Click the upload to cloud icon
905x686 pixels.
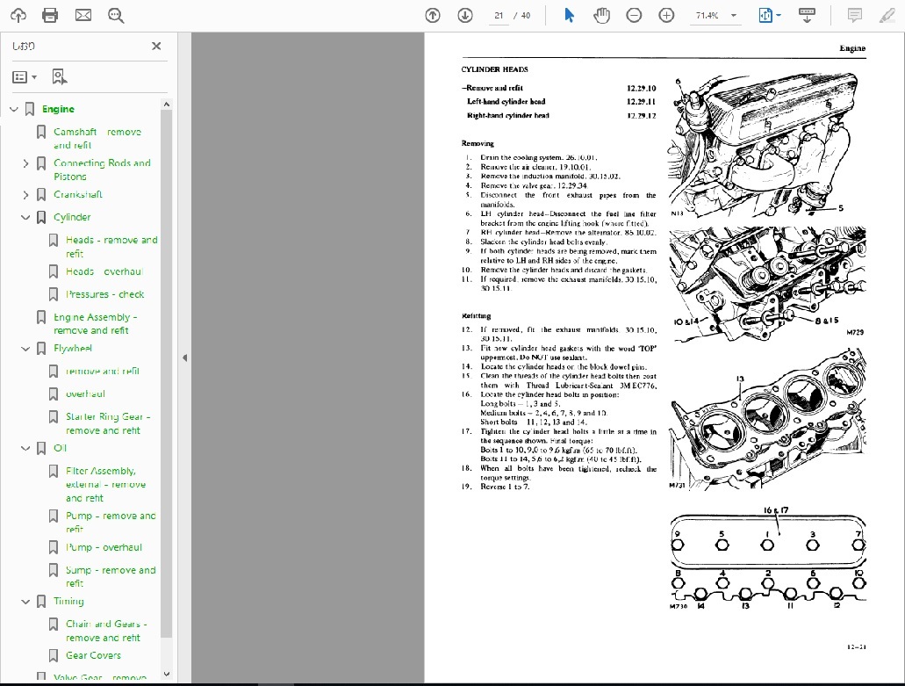pyautogui.click(x=18, y=16)
